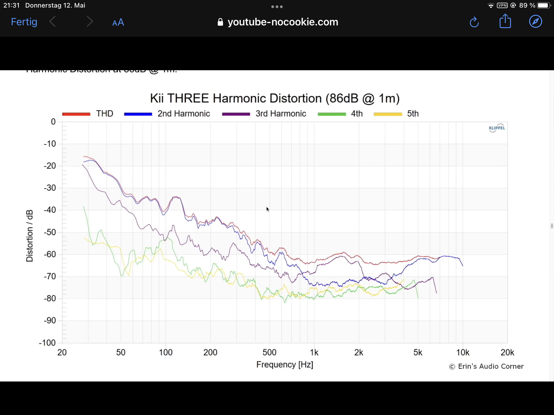
Task: Click the 3rd Harmonic legend label
Action: (281, 113)
